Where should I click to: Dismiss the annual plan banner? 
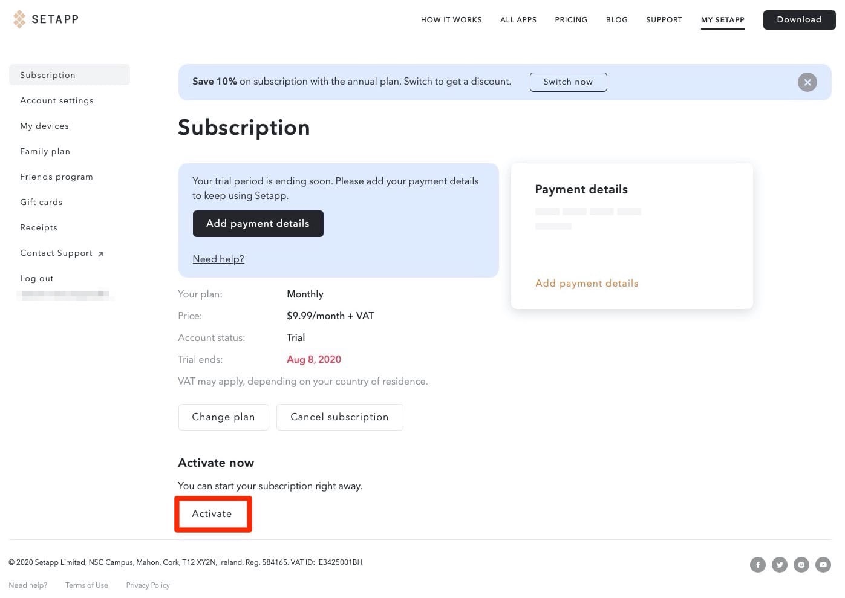pyautogui.click(x=807, y=82)
